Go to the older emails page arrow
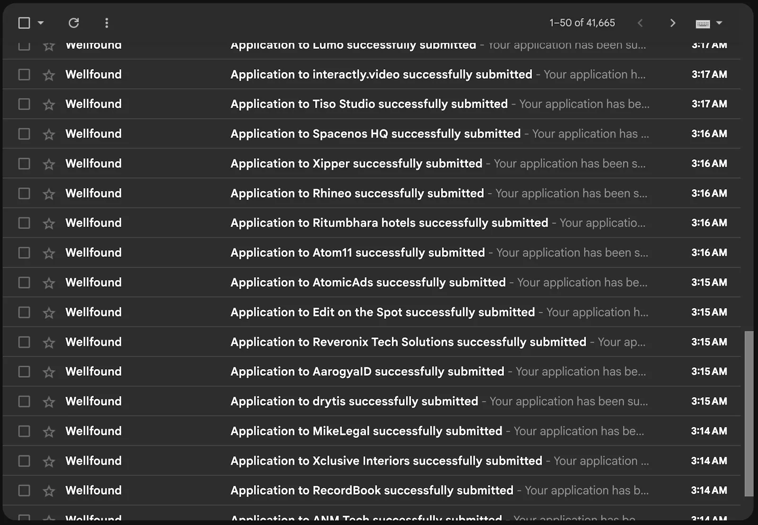This screenshot has height=525, width=758. [x=672, y=23]
